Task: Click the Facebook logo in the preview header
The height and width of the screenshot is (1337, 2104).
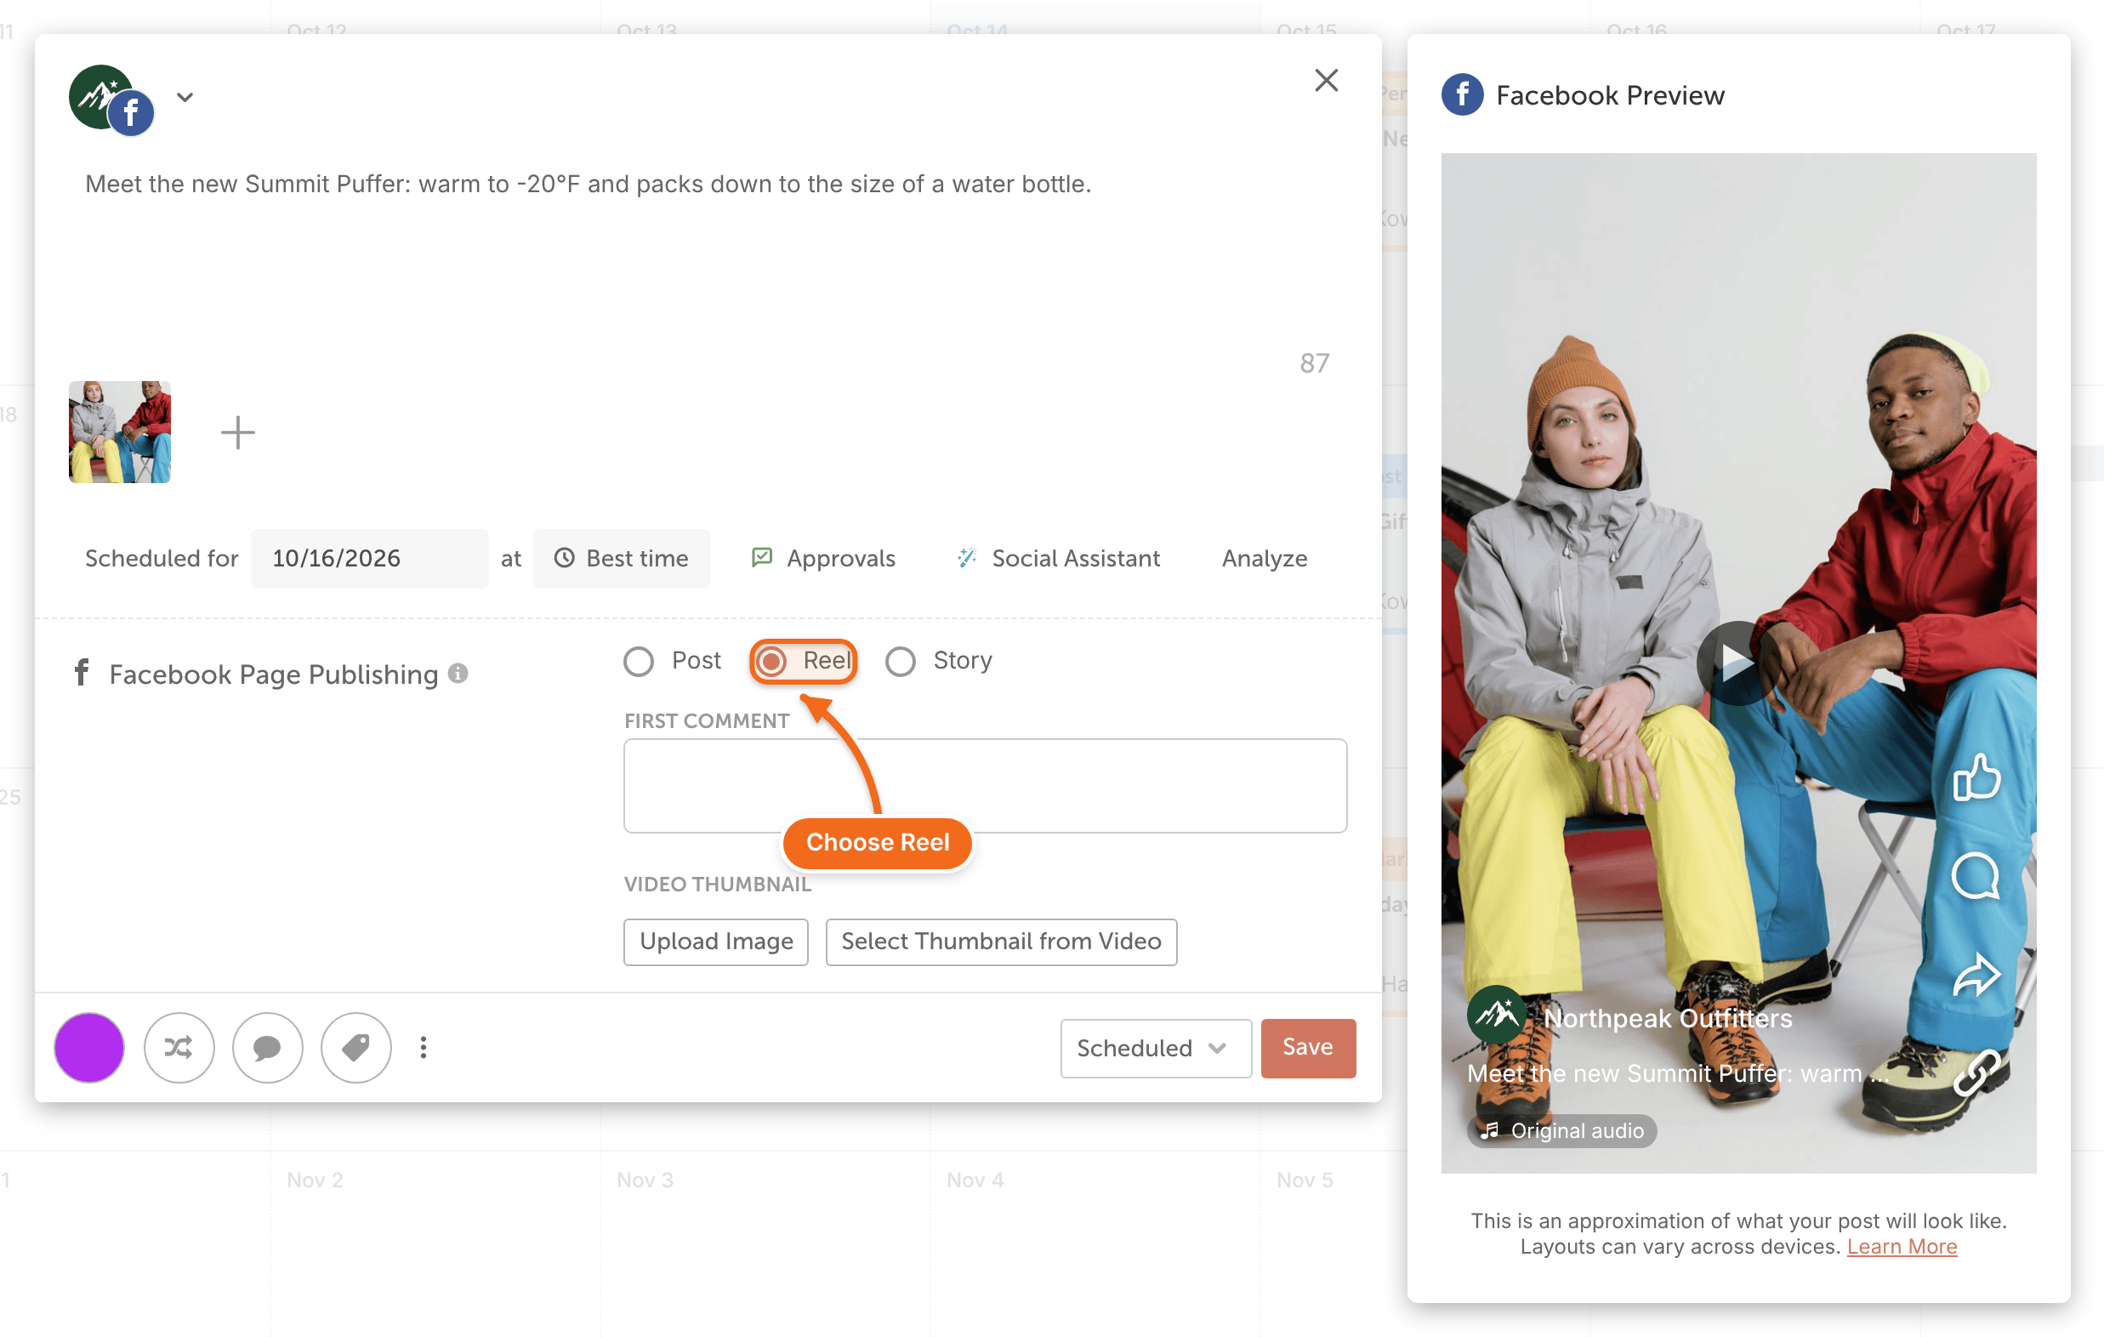Action: tap(1462, 94)
